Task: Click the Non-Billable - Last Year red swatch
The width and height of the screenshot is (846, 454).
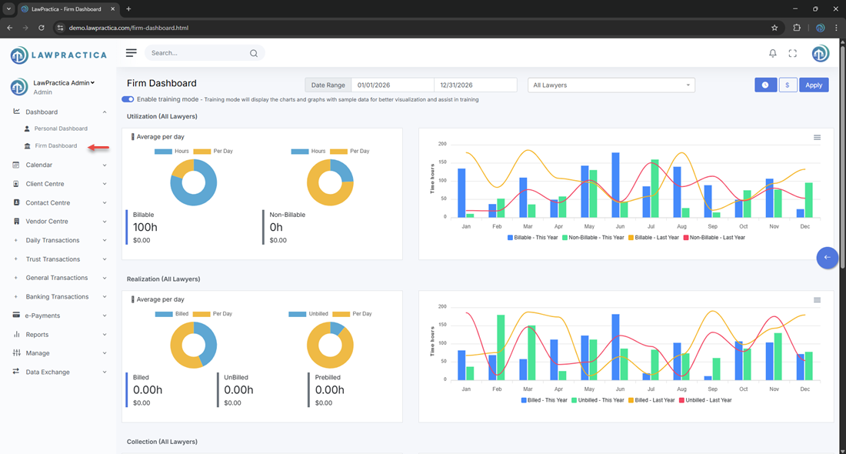Action: (687, 237)
